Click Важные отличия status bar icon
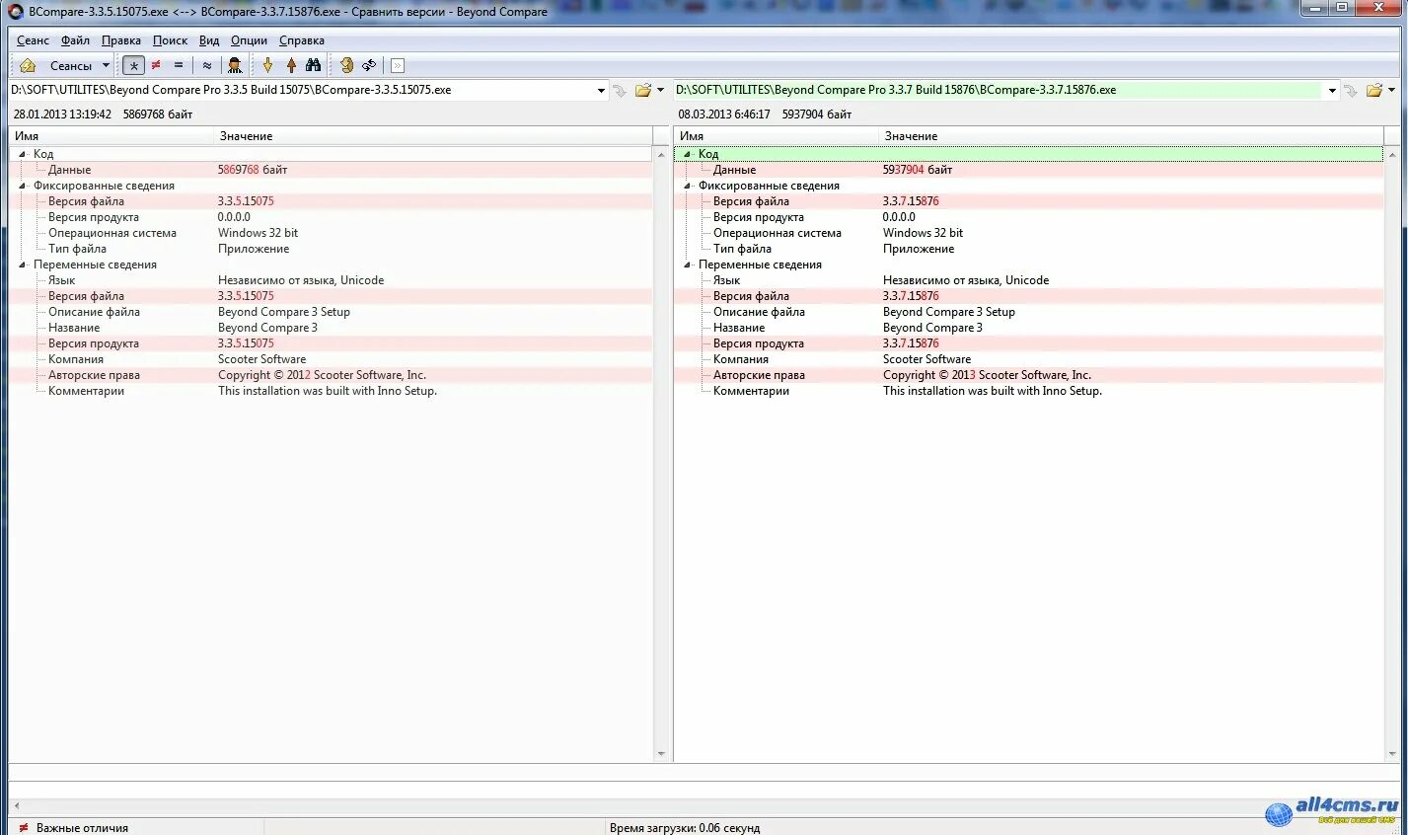Image resolution: width=1408 pixels, height=835 pixels. point(24,828)
